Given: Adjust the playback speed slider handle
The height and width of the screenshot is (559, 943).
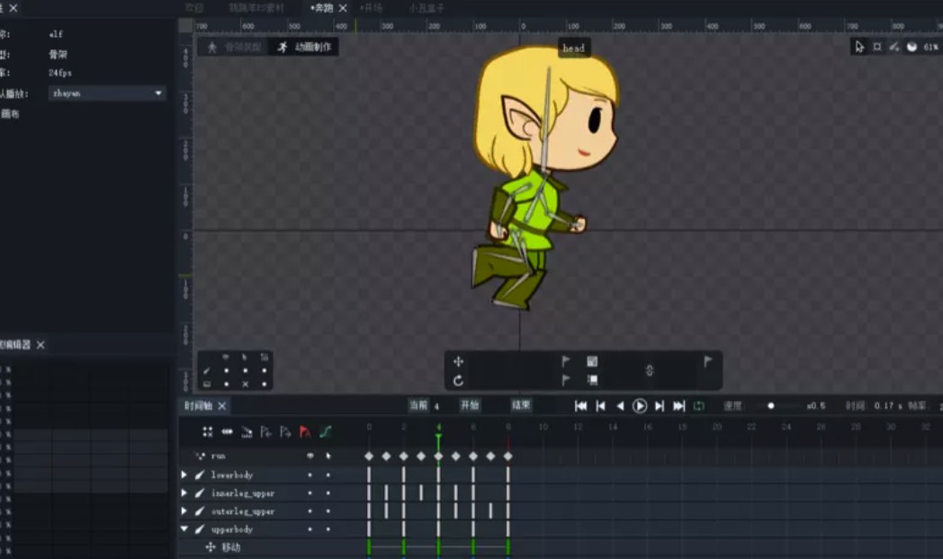Looking at the screenshot, I should click(x=771, y=406).
